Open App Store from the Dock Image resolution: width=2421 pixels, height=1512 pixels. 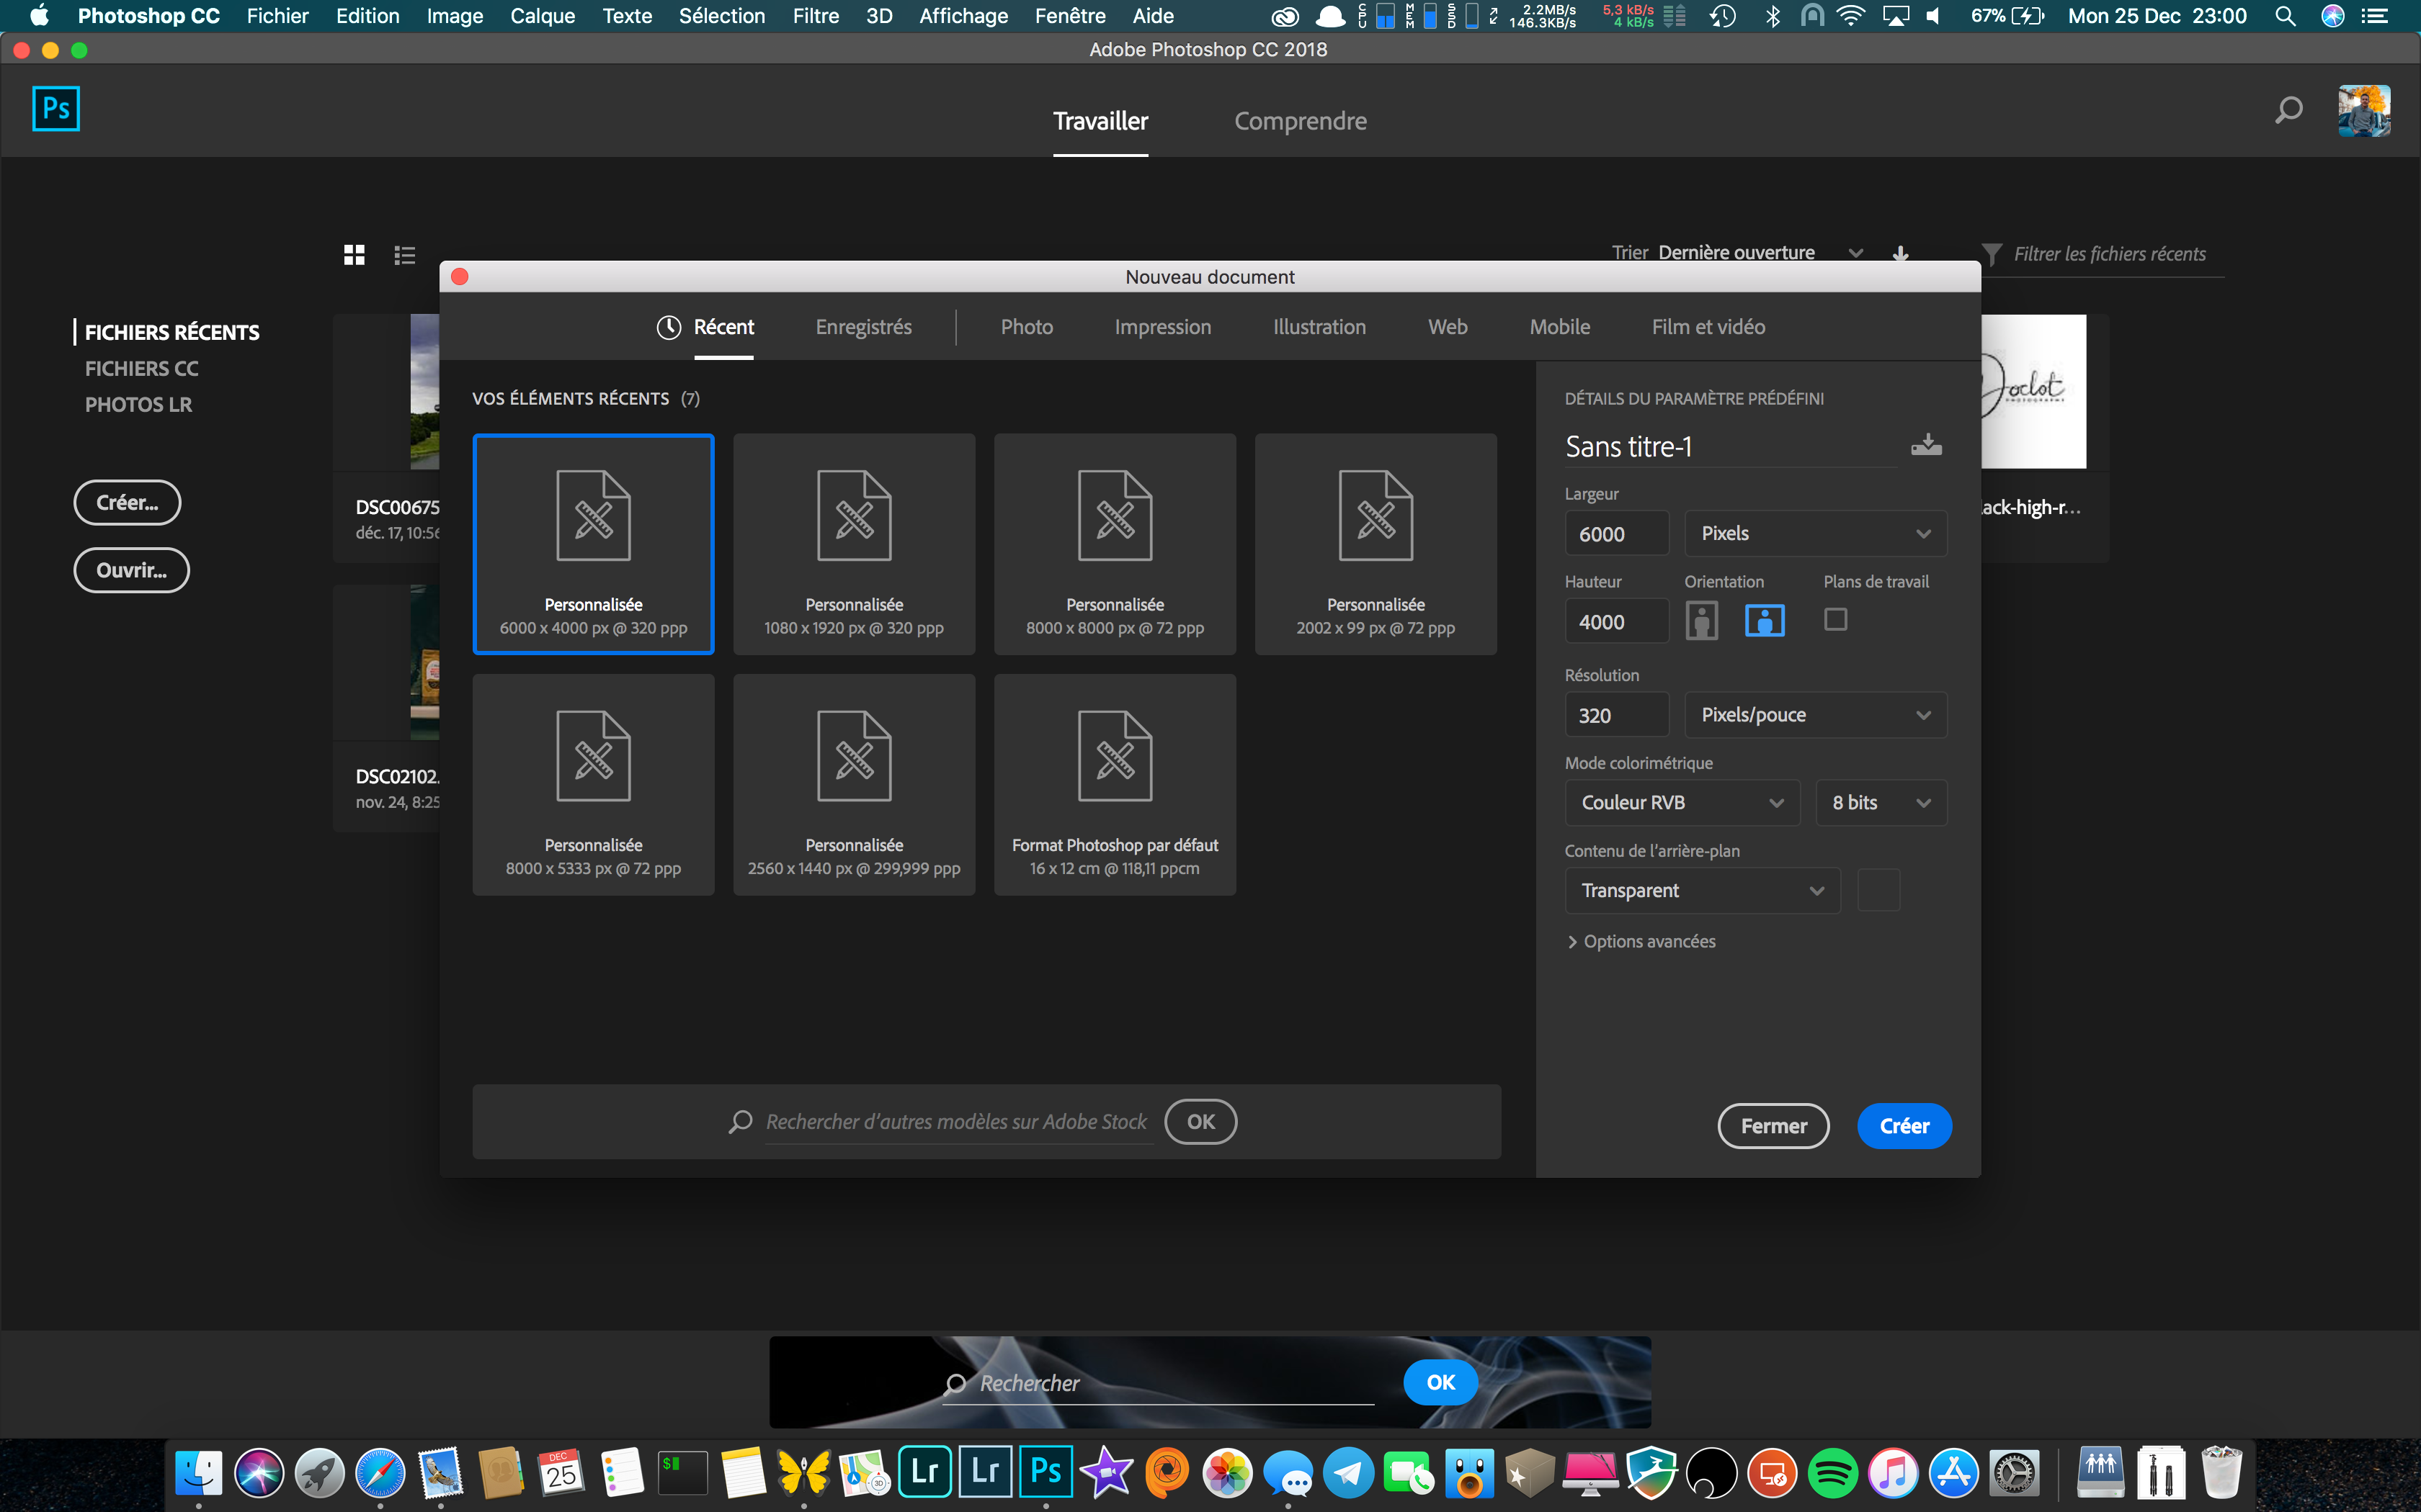1954,1473
